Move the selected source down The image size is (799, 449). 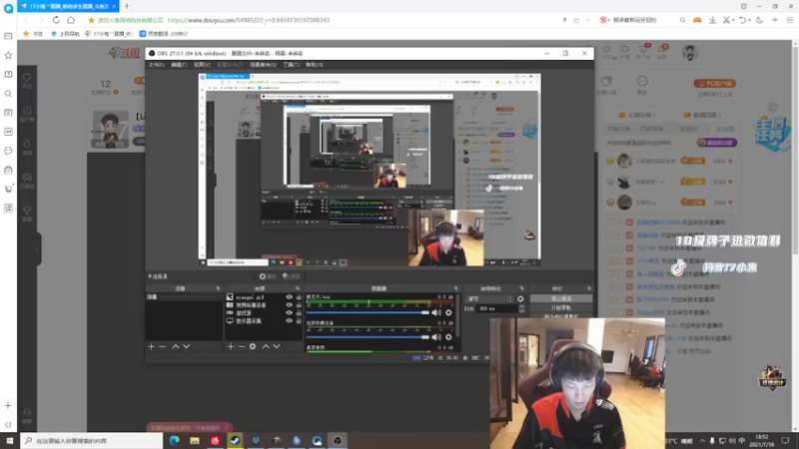277,346
